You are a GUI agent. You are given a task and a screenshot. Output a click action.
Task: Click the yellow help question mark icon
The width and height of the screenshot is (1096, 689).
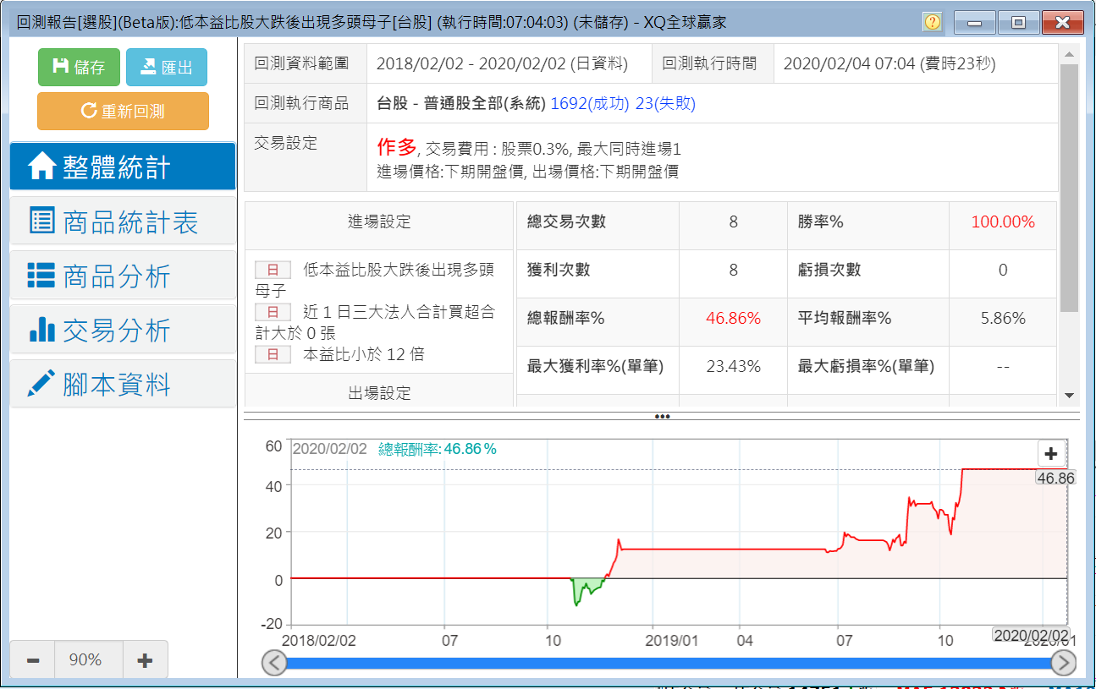[x=932, y=23]
